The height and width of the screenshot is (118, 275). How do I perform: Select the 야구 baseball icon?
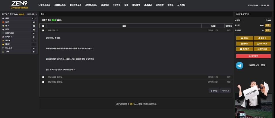click(x=3, y=30)
